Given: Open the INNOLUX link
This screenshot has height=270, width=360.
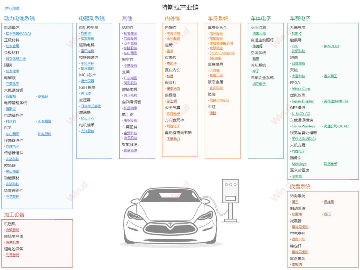Looking at the screenshot, I should (x=332, y=46).
